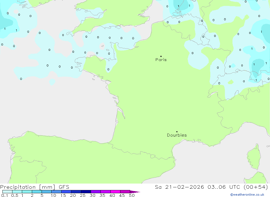Screen dimensions: 270x197
Task: Pick the legend swatch between 0.1 and 0.5
Action: [x=7, y=192]
